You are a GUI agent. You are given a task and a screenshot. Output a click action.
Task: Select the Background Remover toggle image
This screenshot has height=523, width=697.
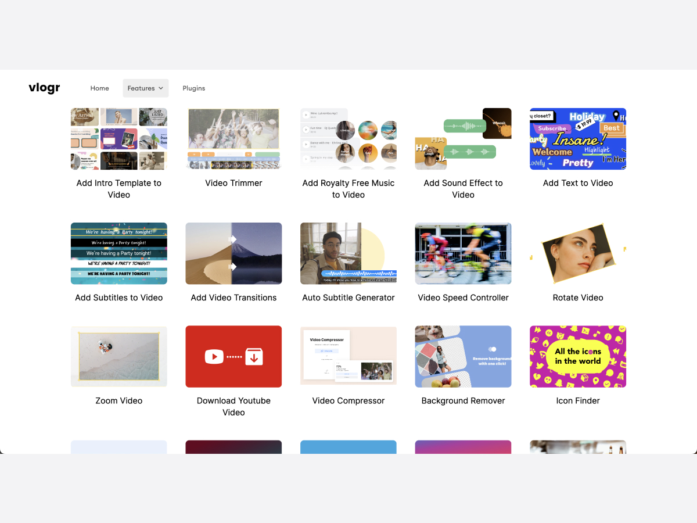point(463,357)
